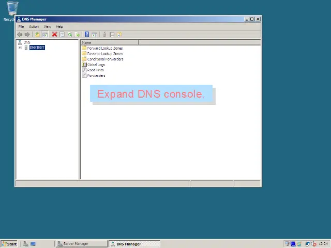Open the View menu
This screenshot has width=331, height=248.
pyautogui.click(x=47, y=26)
